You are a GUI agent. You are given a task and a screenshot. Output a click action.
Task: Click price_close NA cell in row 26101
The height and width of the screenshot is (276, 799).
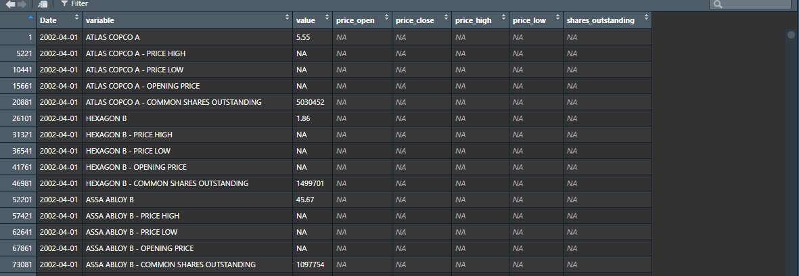coord(421,118)
